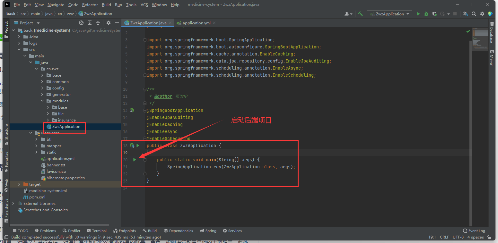
Task: Build project with the hammer icon
Action: click(361, 14)
